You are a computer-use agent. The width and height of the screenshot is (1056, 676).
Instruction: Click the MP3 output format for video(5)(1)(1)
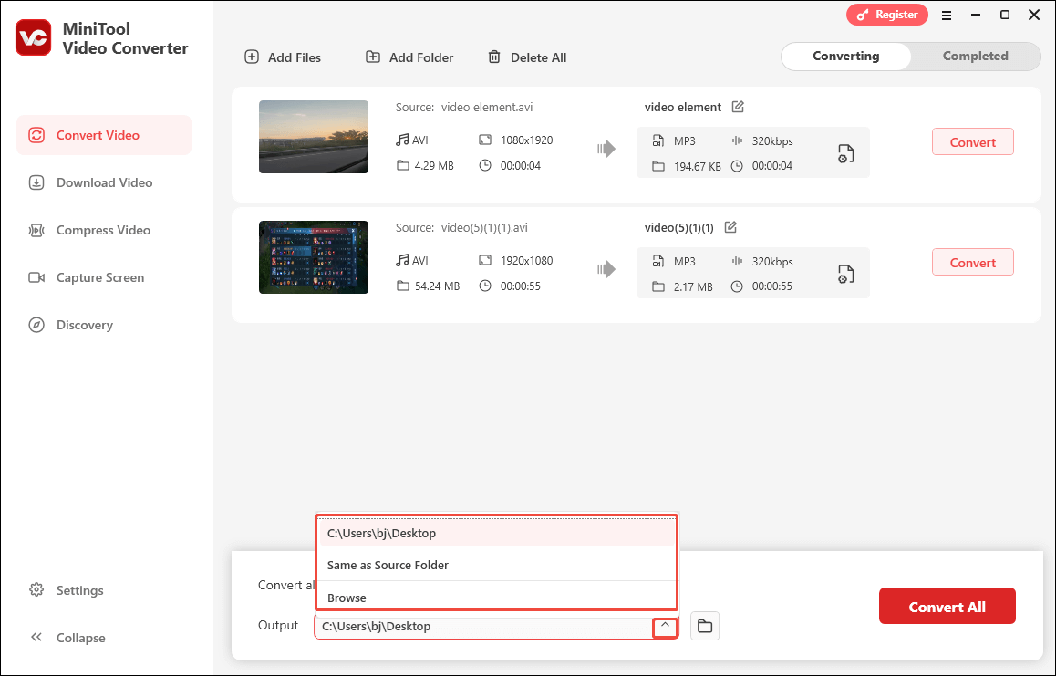(684, 262)
